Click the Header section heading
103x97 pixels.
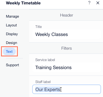point(67,15)
